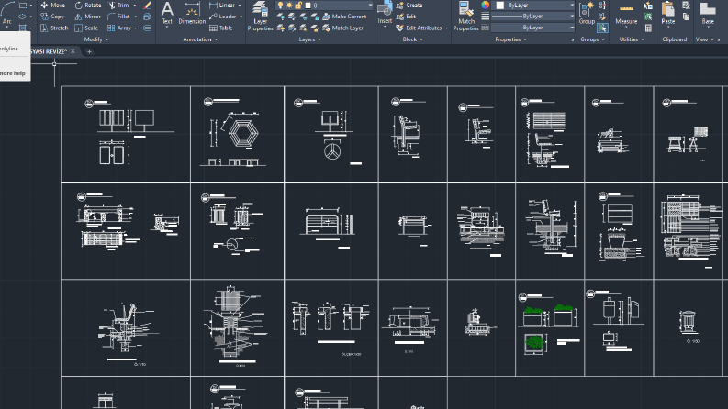Select the Text annotation tool

tap(167, 13)
